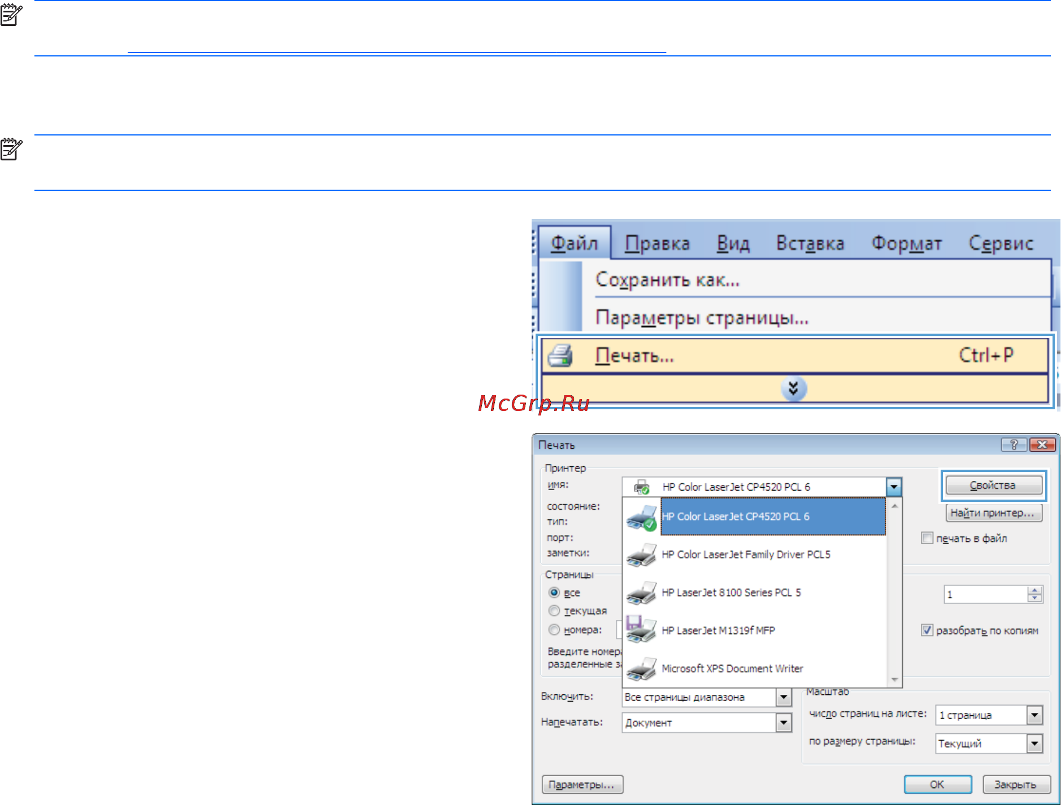The height and width of the screenshot is (805, 1061).
Task: Select the Печать... menu command
Action: (x=794, y=356)
